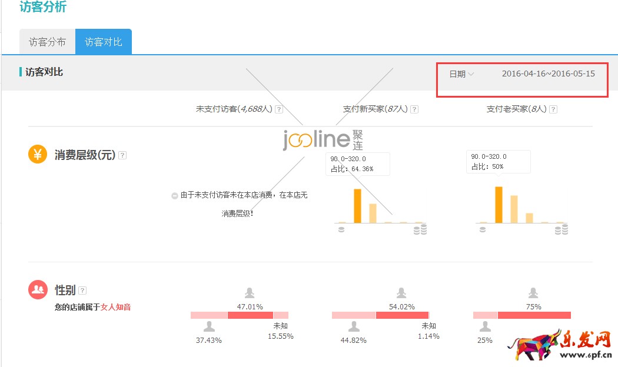Click the 75% red gender bar segment
618x367 pixels.
(x=534, y=315)
